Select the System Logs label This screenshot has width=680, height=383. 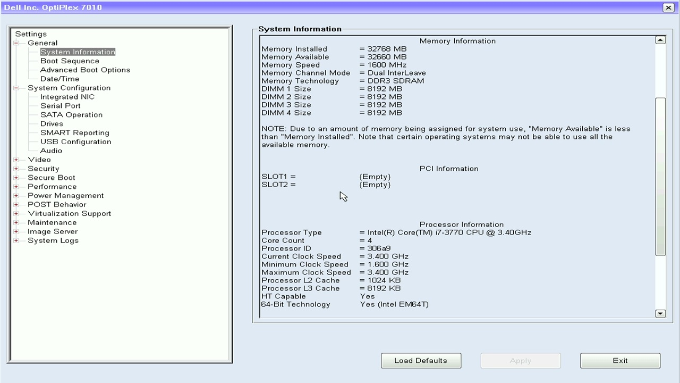click(53, 241)
